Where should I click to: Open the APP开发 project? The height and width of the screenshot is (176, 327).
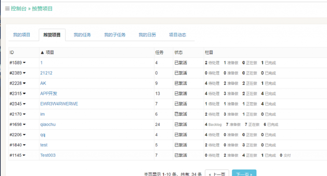pos(49,94)
